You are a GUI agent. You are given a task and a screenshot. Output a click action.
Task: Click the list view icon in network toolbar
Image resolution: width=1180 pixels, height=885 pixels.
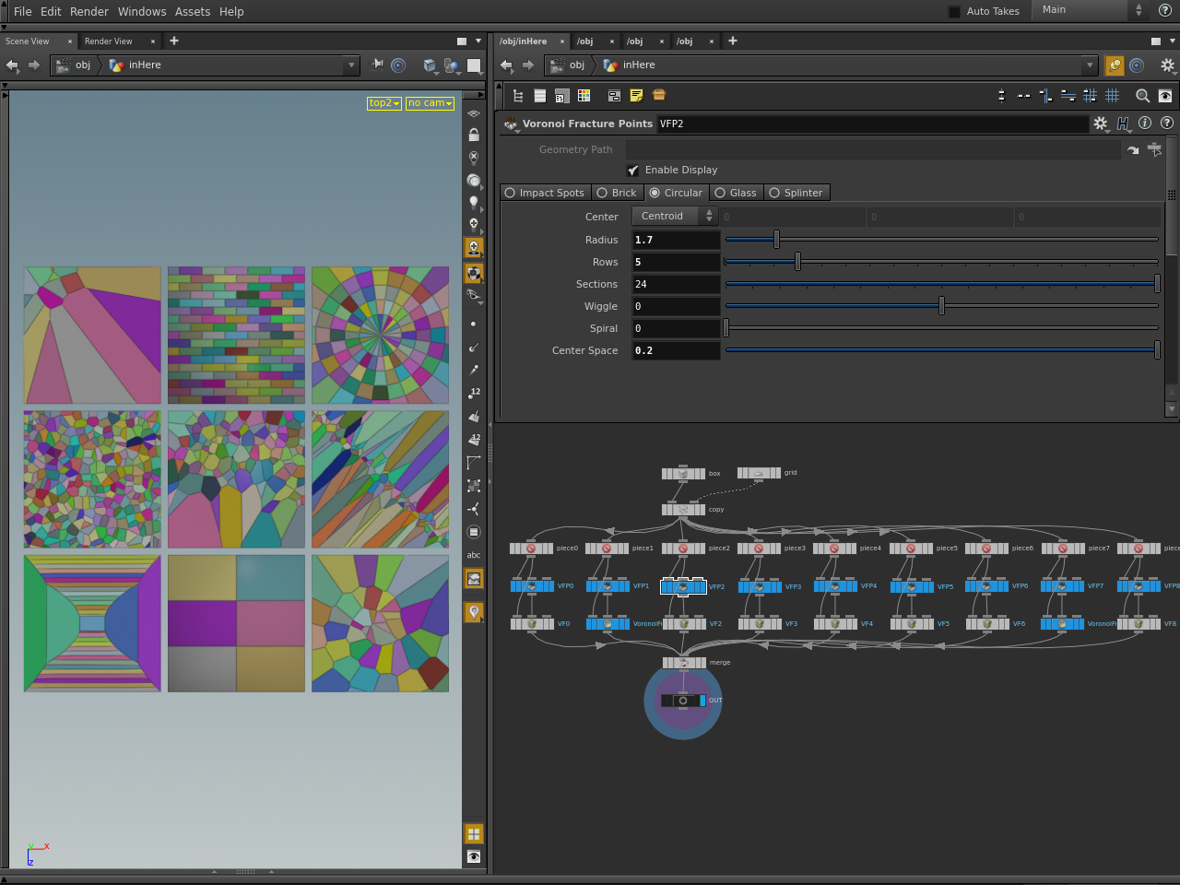point(540,96)
